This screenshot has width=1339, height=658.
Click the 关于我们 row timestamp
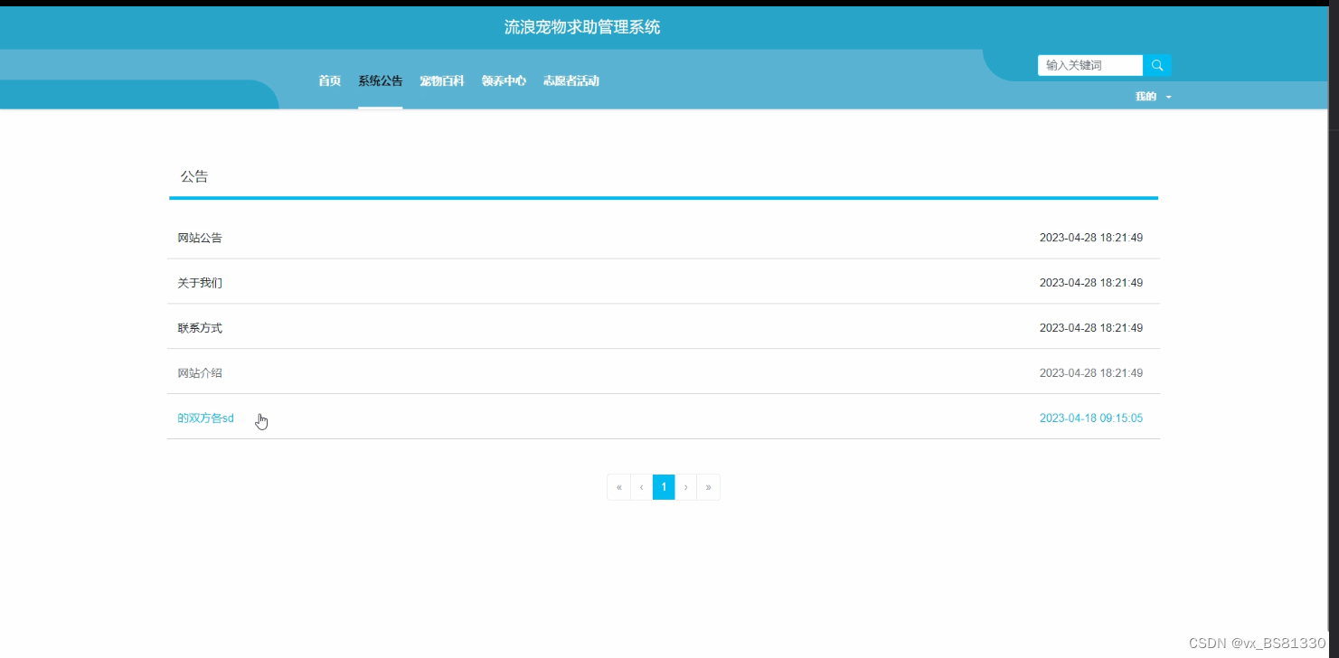coord(1091,283)
